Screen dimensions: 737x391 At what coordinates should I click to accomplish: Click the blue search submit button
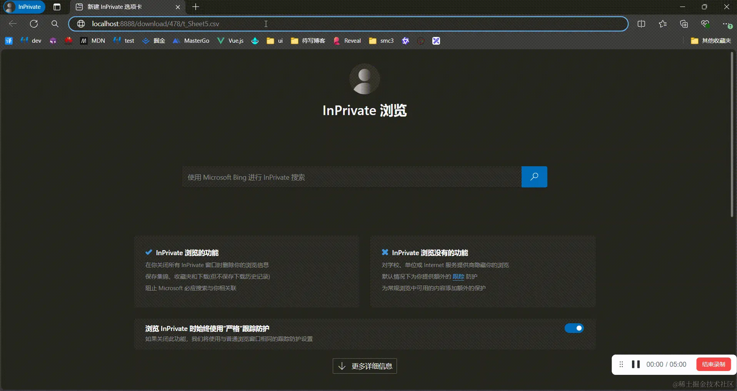(x=534, y=177)
